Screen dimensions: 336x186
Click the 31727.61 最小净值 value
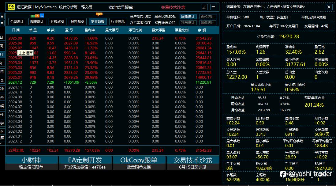295,65
